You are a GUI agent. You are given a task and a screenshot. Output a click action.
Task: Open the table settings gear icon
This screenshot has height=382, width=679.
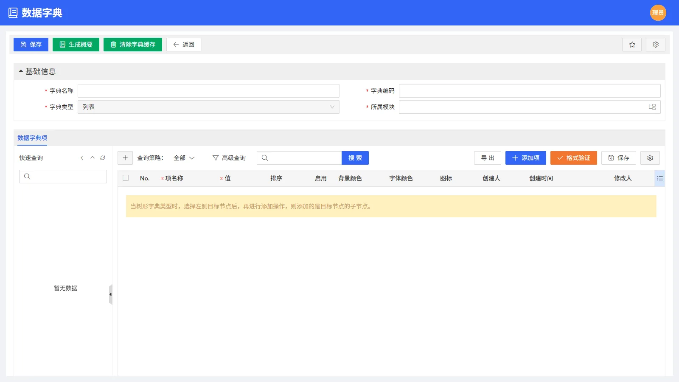coord(650,158)
